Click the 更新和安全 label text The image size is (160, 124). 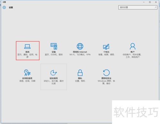coord(106,78)
